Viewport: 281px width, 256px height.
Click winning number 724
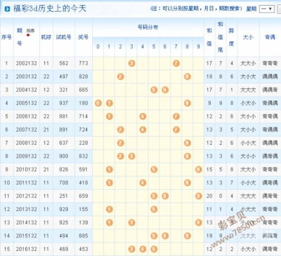click(83, 129)
